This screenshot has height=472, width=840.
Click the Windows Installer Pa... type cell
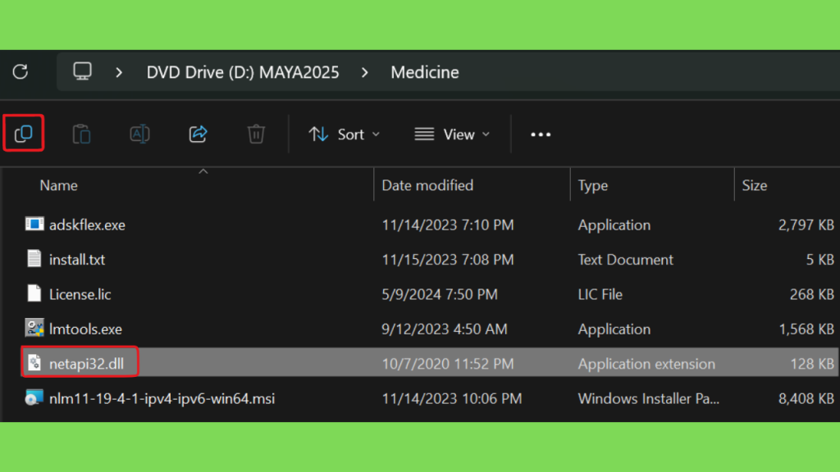tap(649, 399)
